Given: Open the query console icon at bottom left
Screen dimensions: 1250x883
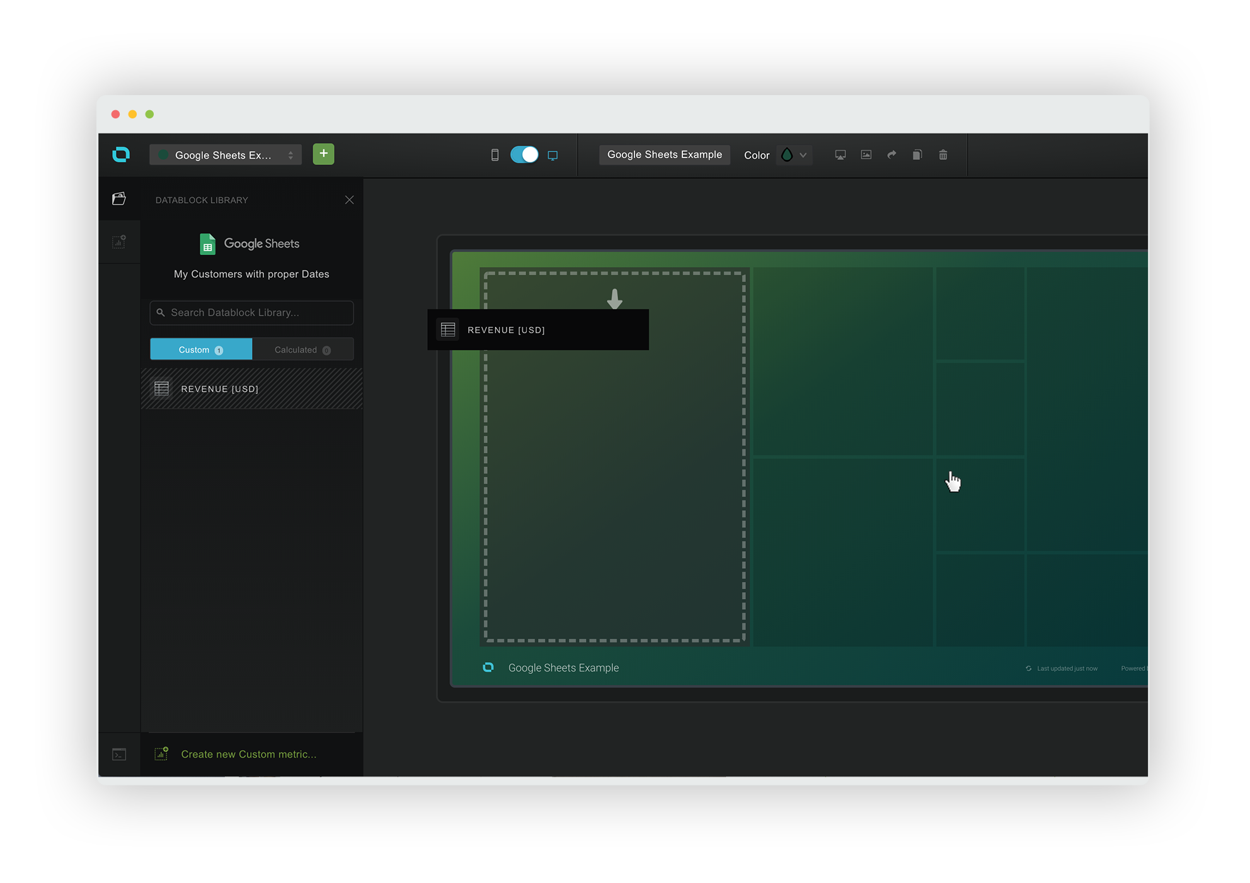Looking at the screenshot, I should pyautogui.click(x=119, y=755).
